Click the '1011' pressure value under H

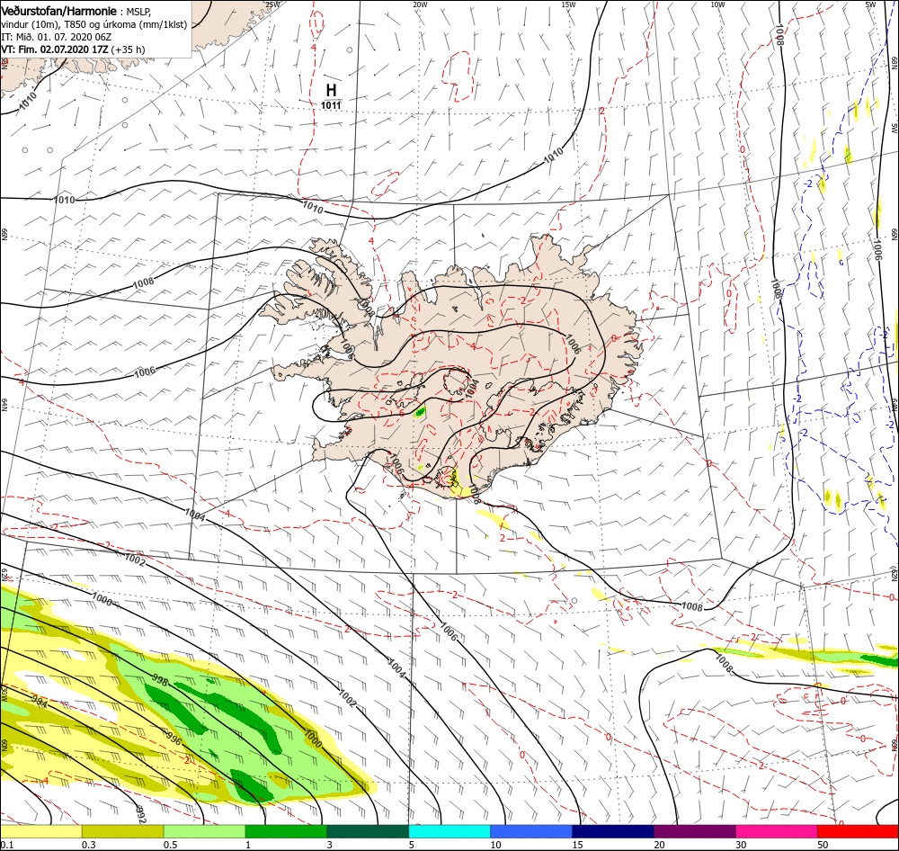click(x=331, y=105)
